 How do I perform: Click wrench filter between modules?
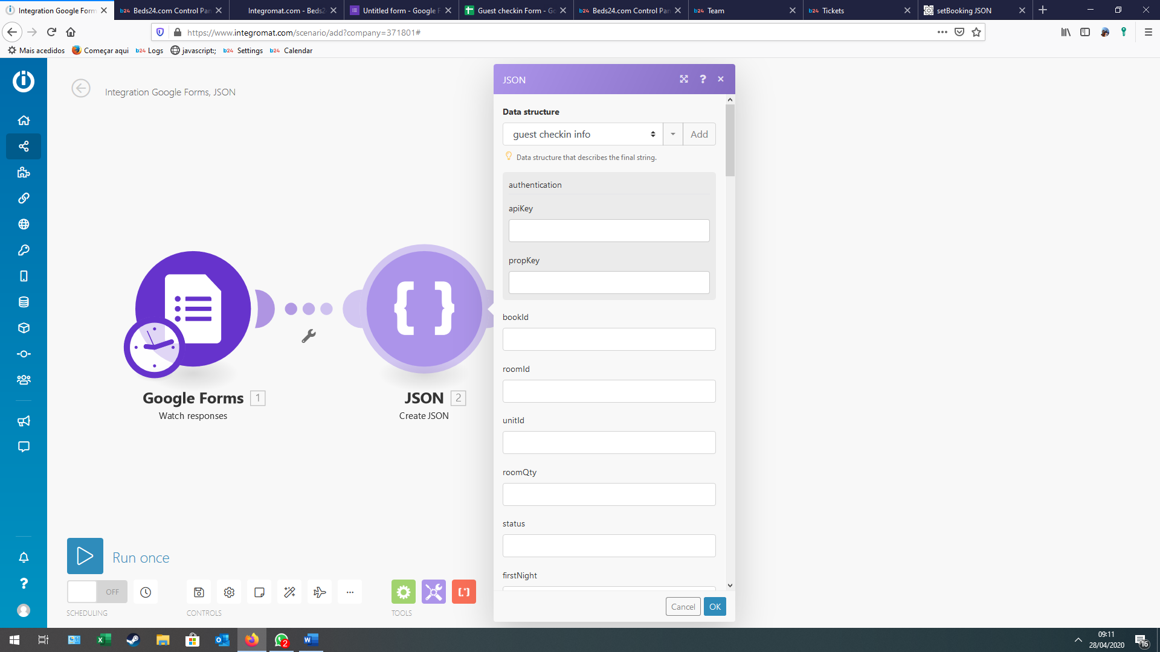pos(309,336)
